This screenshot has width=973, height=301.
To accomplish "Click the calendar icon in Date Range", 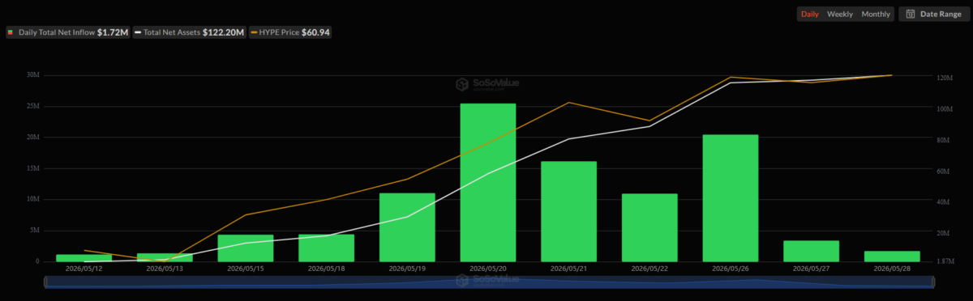I will [x=911, y=14].
